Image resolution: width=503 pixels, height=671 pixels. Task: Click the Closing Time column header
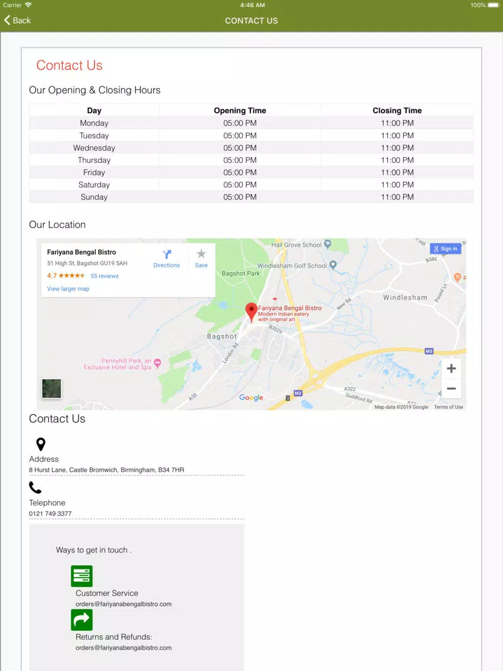[x=397, y=110]
